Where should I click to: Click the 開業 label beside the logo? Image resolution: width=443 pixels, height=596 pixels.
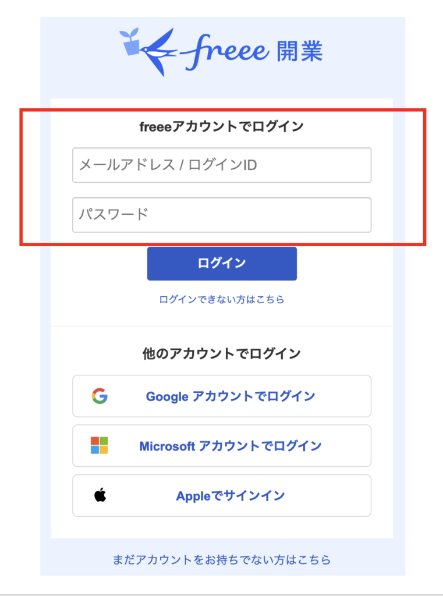click(x=300, y=52)
